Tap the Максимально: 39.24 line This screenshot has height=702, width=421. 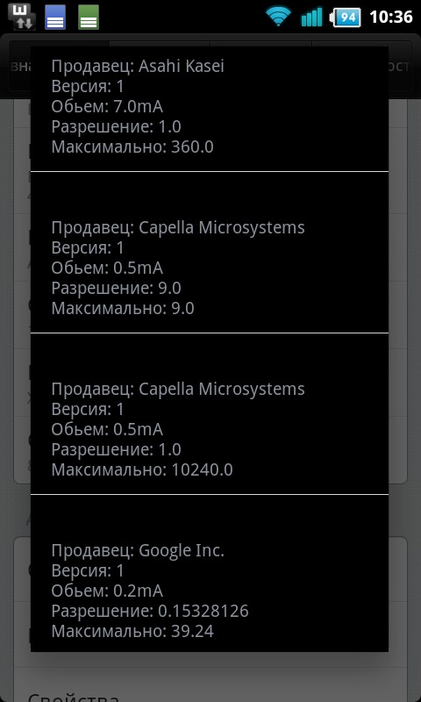tap(132, 631)
